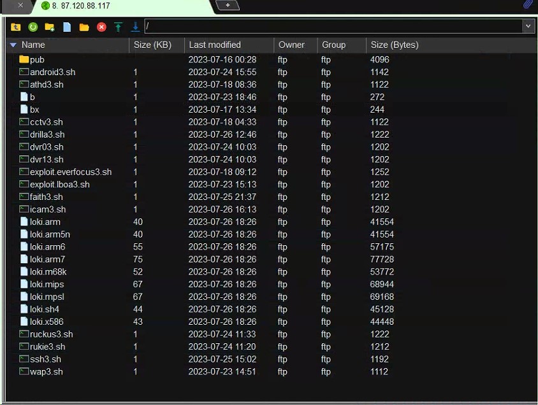Refresh the remote directory listing
Image resolution: width=538 pixels, height=405 pixels.
point(33,27)
